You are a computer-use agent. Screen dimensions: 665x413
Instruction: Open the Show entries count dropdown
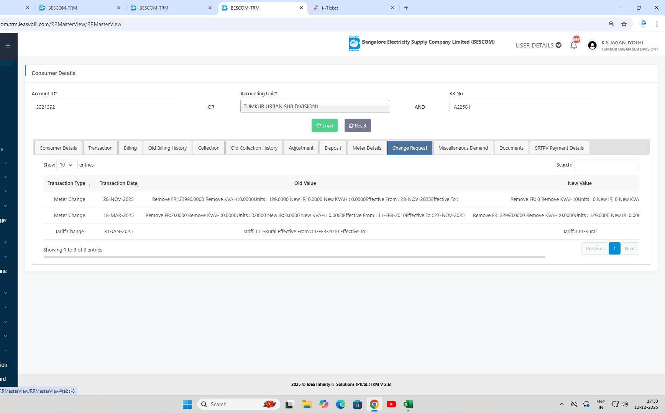(x=67, y=165)
